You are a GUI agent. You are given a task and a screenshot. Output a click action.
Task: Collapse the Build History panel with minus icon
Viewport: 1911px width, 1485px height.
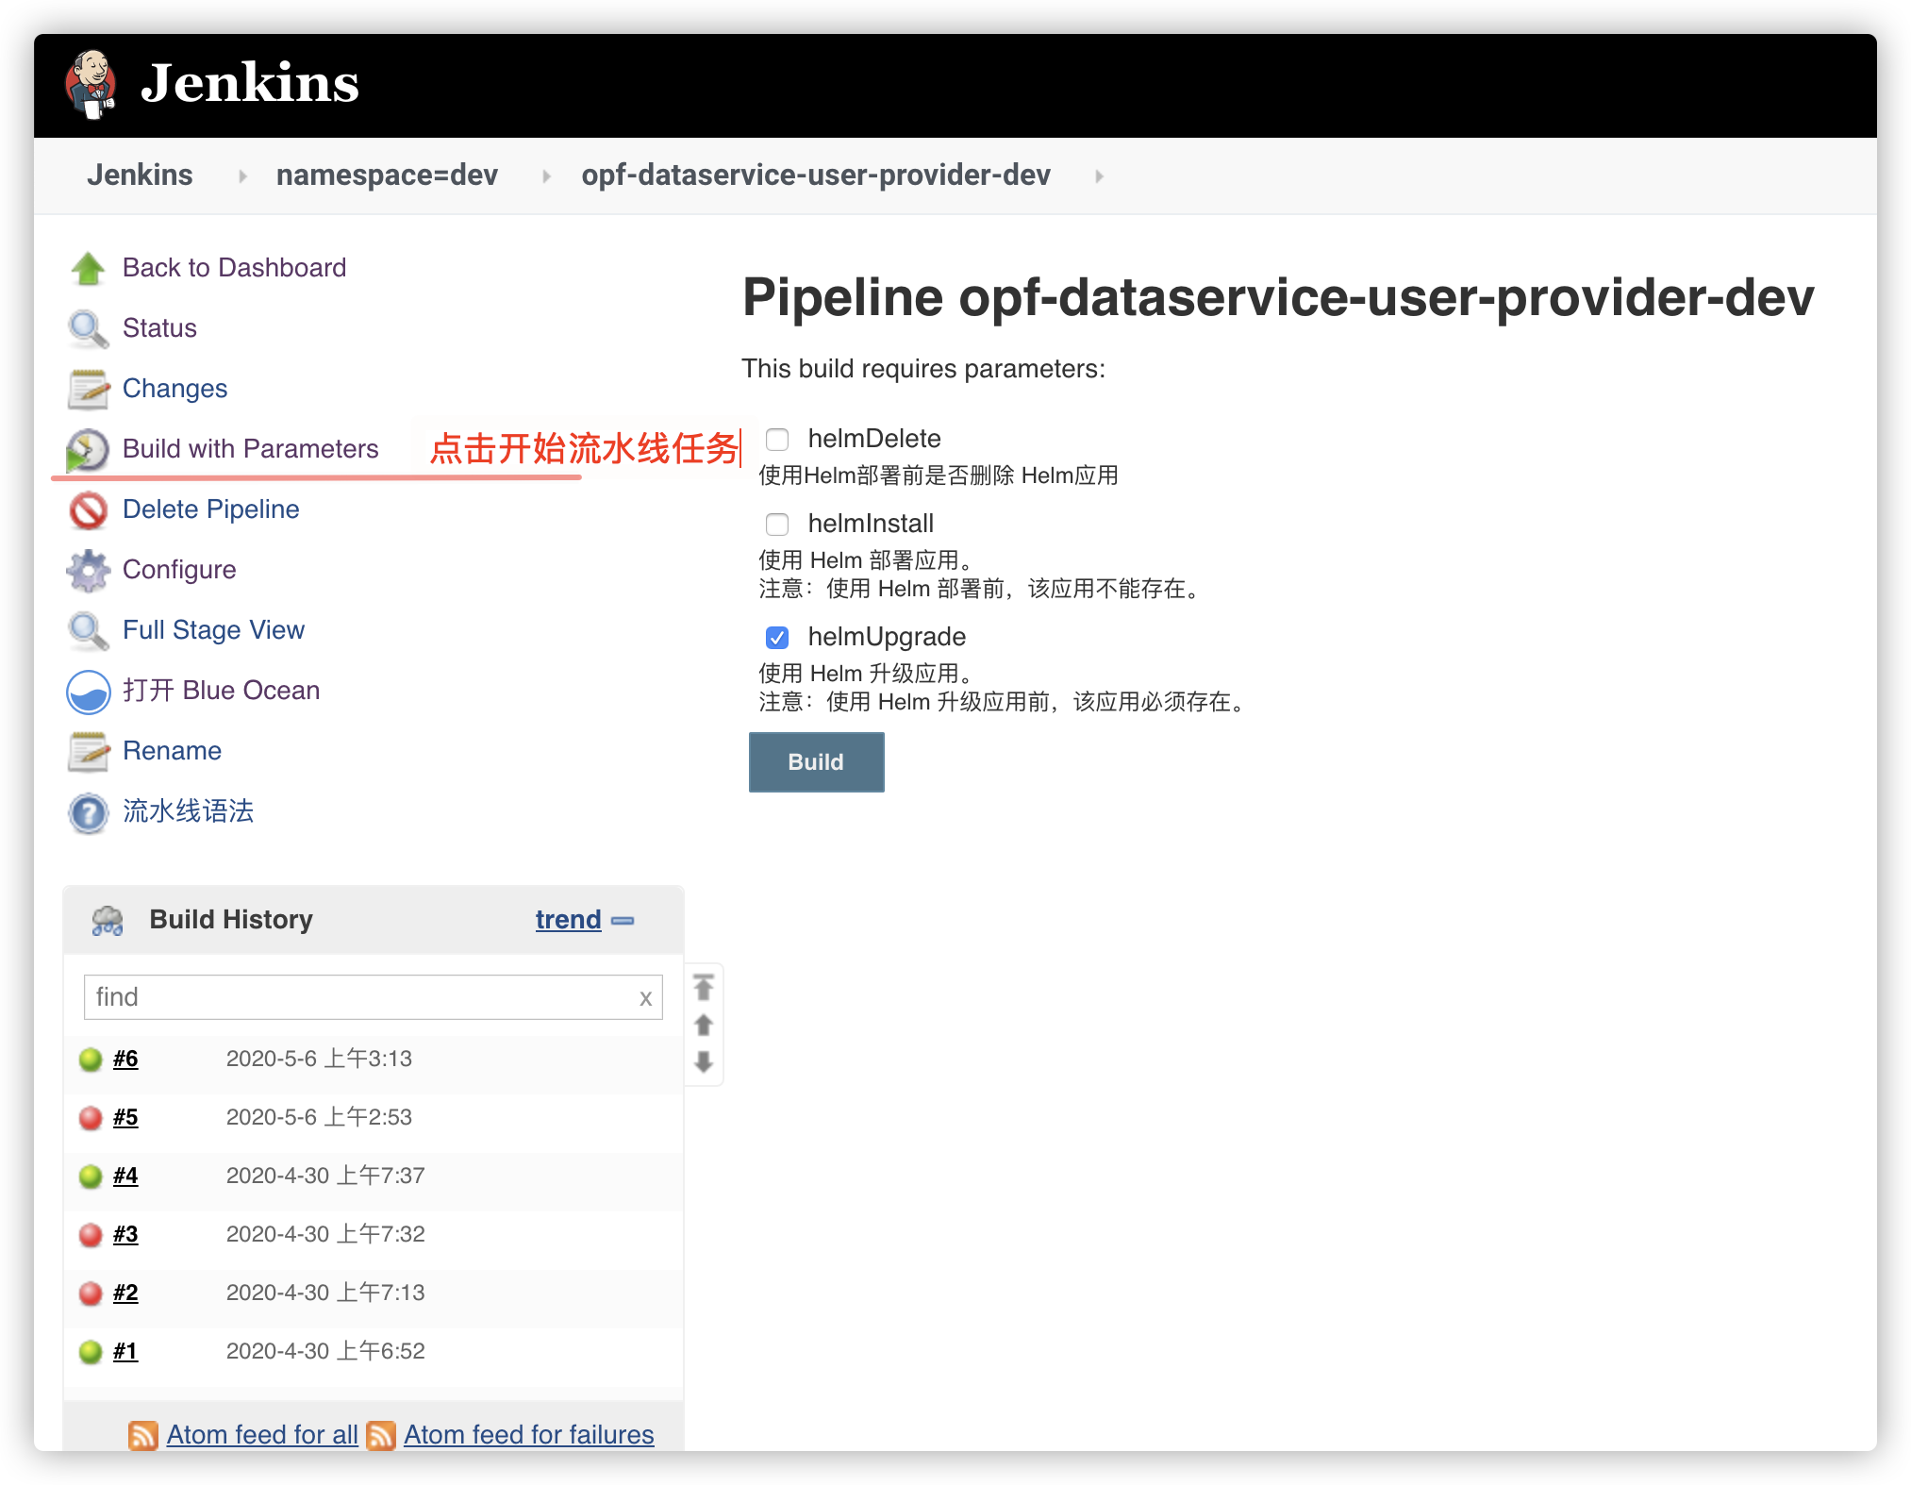[623, 921]
